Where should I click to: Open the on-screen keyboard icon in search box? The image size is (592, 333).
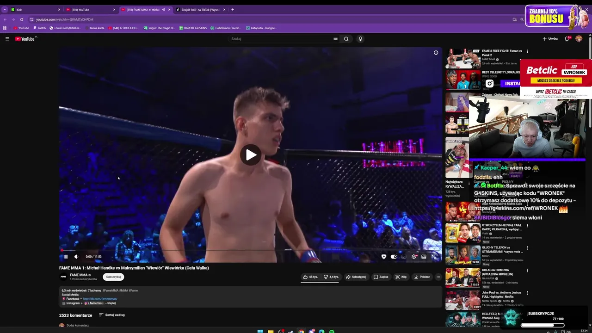pyautogui.click(x=335, y=39)
